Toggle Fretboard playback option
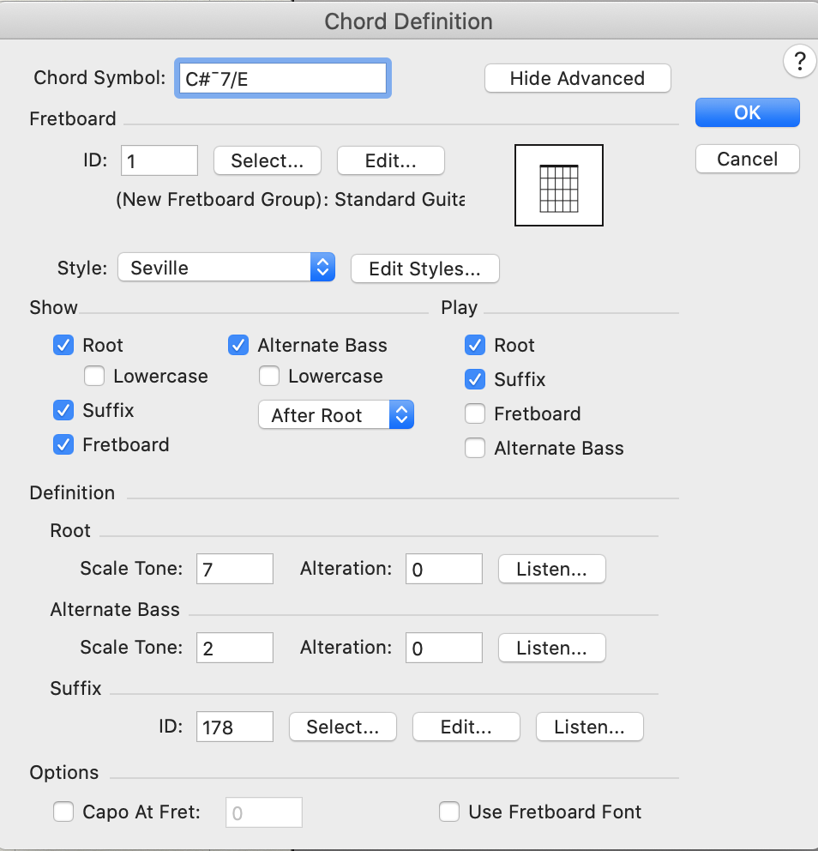Viewport: 818px width, 851px height. [474, 413]
